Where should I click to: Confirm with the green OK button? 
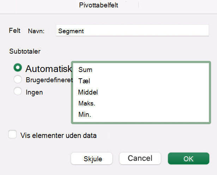click(x=188, y=158)
